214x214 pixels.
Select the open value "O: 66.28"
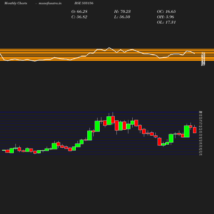(79, 12)
